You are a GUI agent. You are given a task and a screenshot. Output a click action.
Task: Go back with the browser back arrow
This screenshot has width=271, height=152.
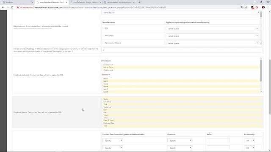[x=3, y=8]
